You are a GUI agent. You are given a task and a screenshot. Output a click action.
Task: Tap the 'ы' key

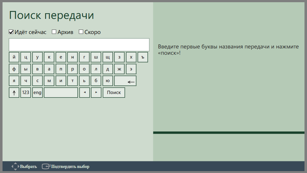point(26,69)
